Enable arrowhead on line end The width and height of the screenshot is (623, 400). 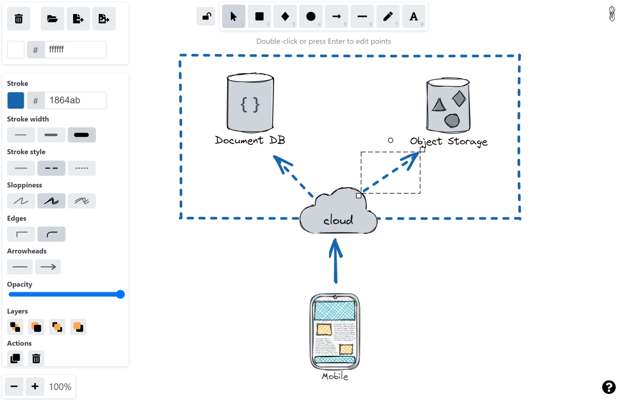pyautogui.click(x=47, y=267)
